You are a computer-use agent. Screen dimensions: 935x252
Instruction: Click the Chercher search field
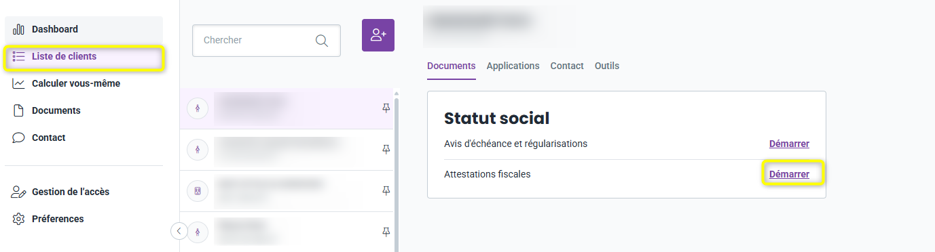click(266, 41)
